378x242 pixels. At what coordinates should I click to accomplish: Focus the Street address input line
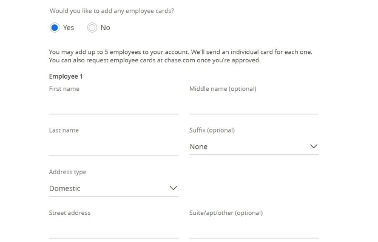coord(113,230)
